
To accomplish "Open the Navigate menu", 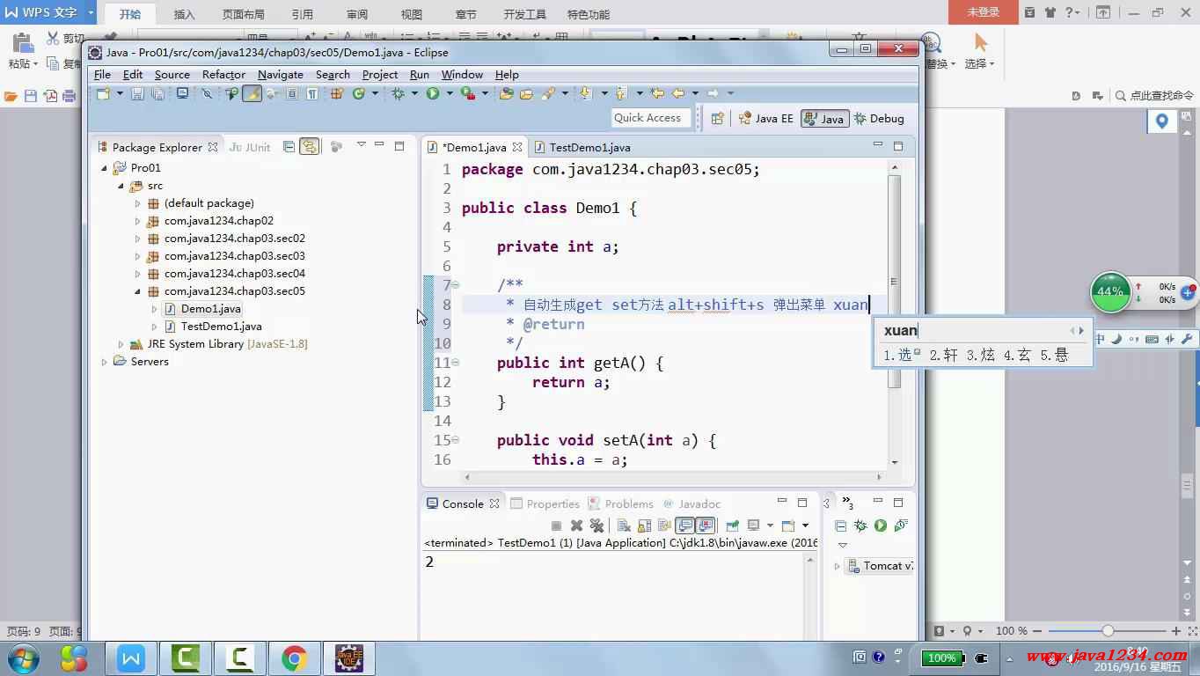I will pyautogui.click(x=281, y=75).
